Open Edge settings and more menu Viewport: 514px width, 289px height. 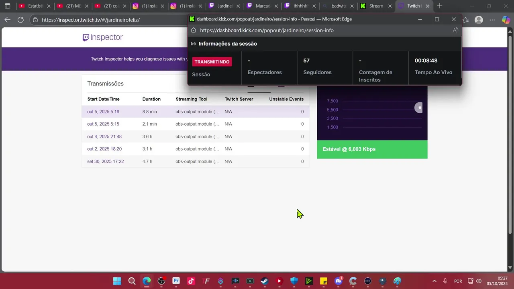pos(492,20)
